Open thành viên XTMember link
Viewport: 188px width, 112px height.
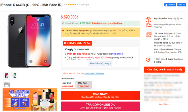tap(94, 73)
